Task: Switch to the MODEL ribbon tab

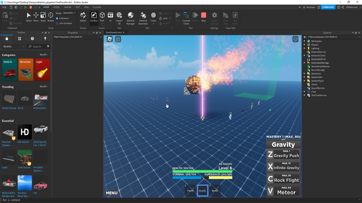Action: click(x=57, y=7)
